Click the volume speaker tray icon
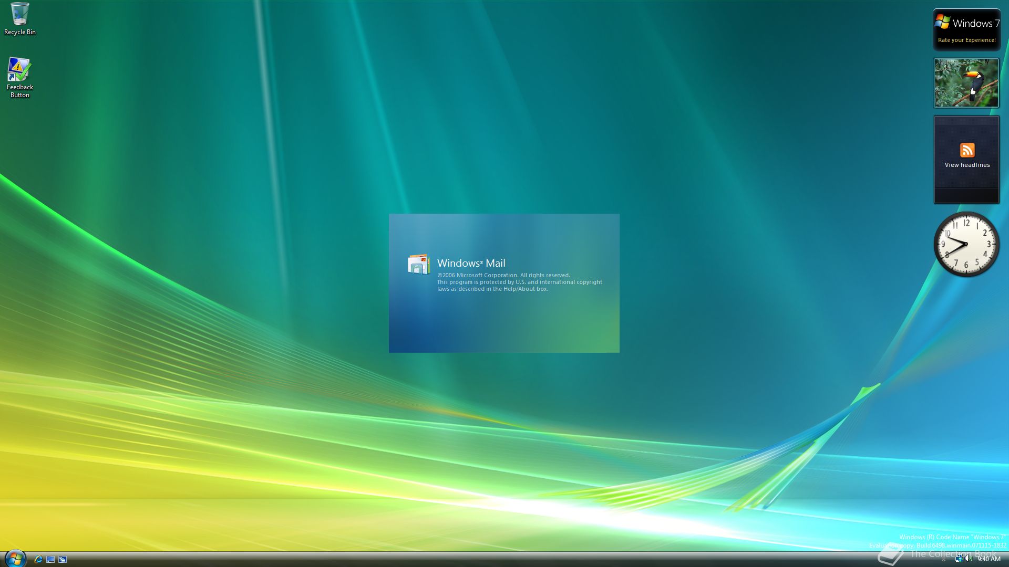The width and height of the screenshot is (1009, 567). [x=969, y=559]
